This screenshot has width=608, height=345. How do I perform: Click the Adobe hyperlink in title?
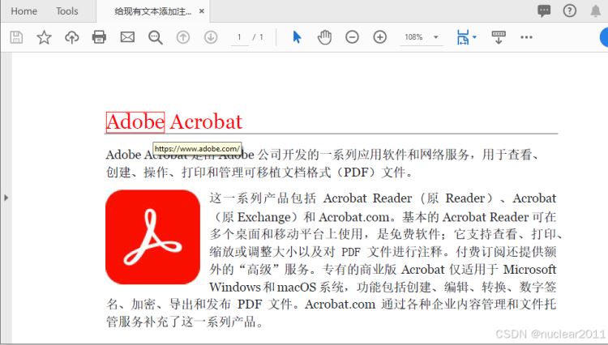pos(135,122)
